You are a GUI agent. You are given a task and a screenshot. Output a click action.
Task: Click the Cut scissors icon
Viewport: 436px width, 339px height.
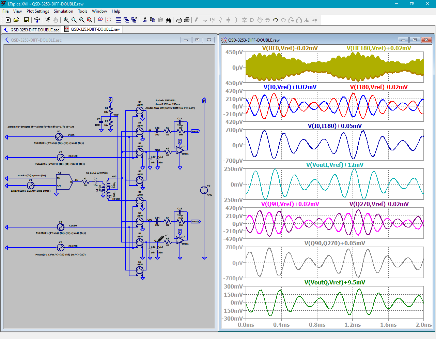click(x=145, y=20)
